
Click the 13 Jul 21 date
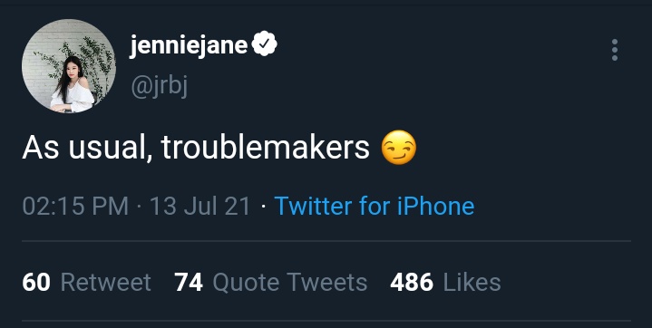200,207
